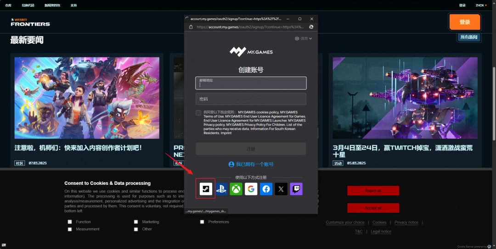Click the orange 登录 button
496x249 pixels.
pyautogui.click(x=464, y=22)
